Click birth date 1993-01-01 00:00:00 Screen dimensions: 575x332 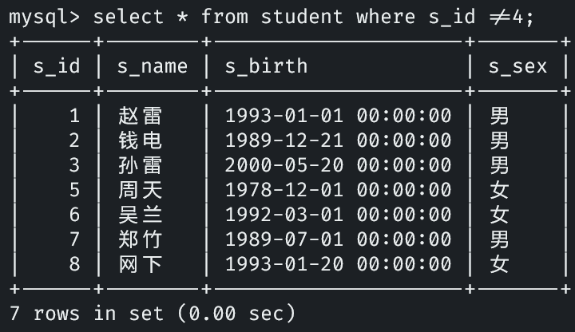coord(338,117)
